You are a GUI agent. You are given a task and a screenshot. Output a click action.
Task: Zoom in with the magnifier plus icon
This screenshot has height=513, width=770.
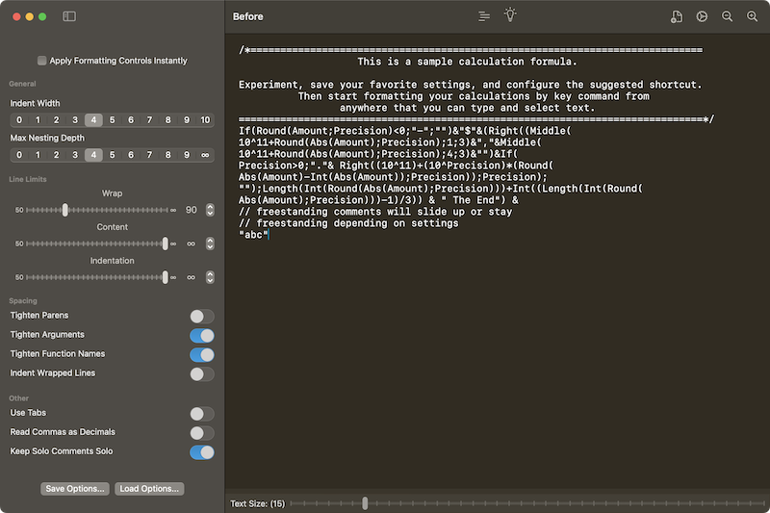[x=753, y=16]
